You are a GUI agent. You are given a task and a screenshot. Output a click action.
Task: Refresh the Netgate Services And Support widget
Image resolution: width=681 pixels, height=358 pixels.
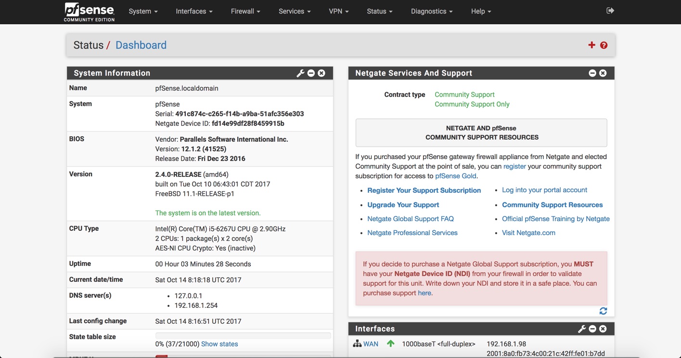[603, 311]
